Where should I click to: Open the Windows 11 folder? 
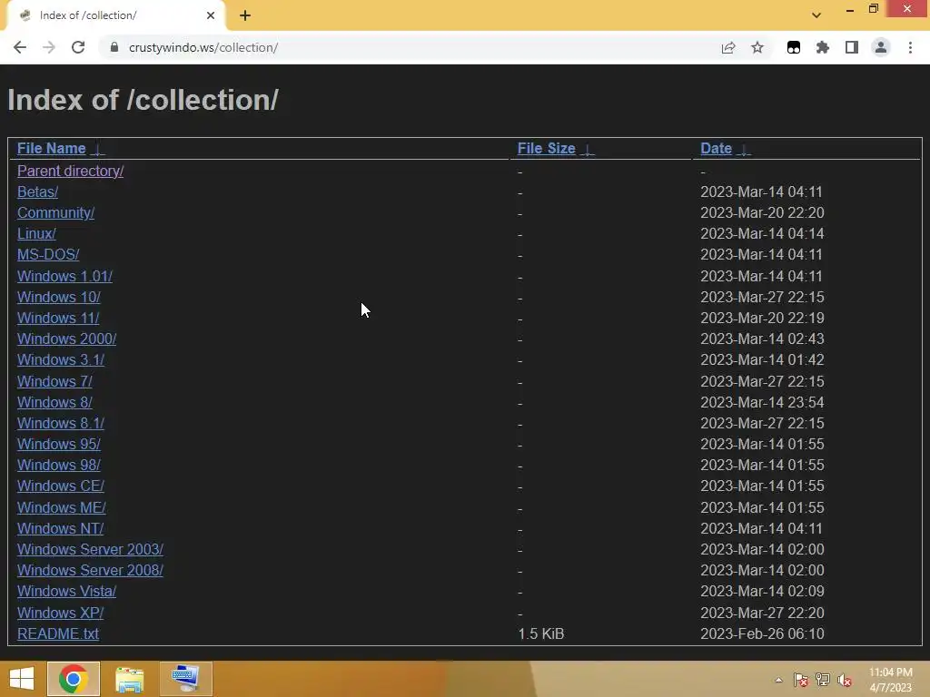(58, 318)
